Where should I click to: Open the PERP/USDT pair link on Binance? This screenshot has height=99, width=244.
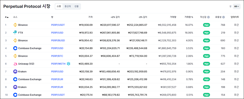coord(58,25)
